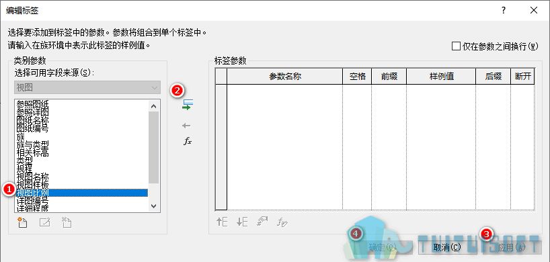Click the unit format icon under table
This screenshot has width=550, height=262.
tap(262, 222)
